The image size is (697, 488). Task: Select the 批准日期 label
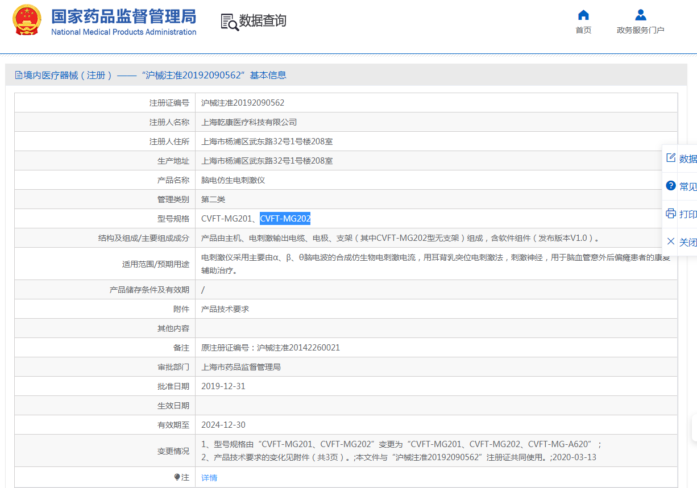coord(173,386)
